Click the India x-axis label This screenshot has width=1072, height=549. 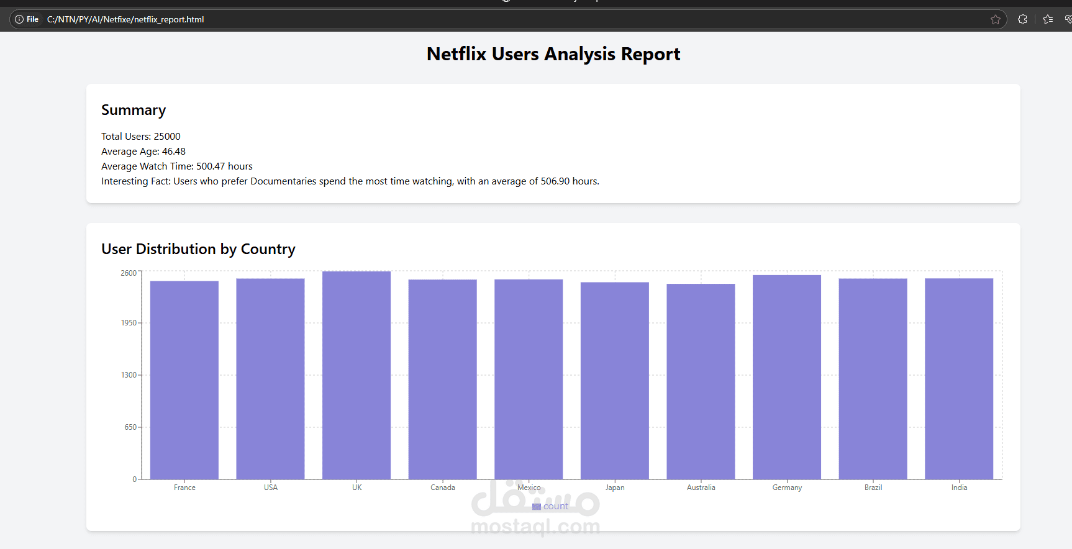tap(959, 488)
